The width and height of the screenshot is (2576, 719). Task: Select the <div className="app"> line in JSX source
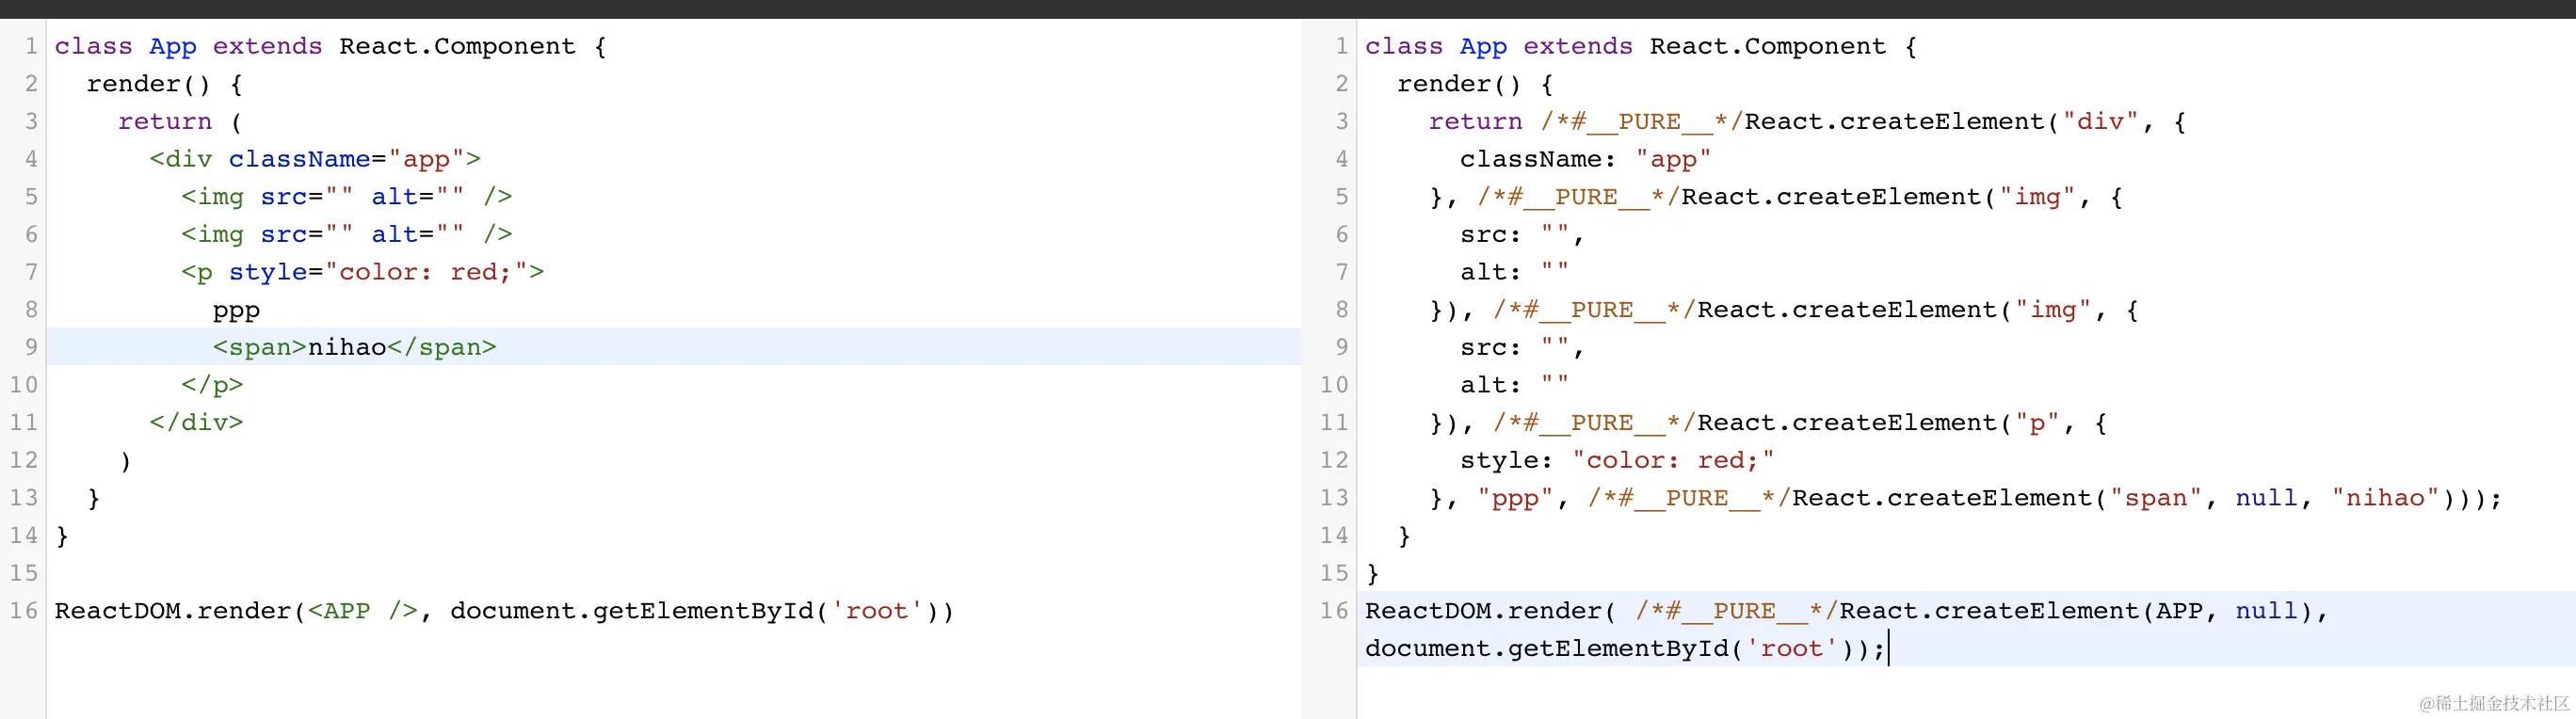pyautogui.click(x=315, y=159)
